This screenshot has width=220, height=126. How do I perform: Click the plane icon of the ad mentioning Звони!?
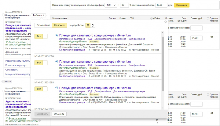click(57, 62)
